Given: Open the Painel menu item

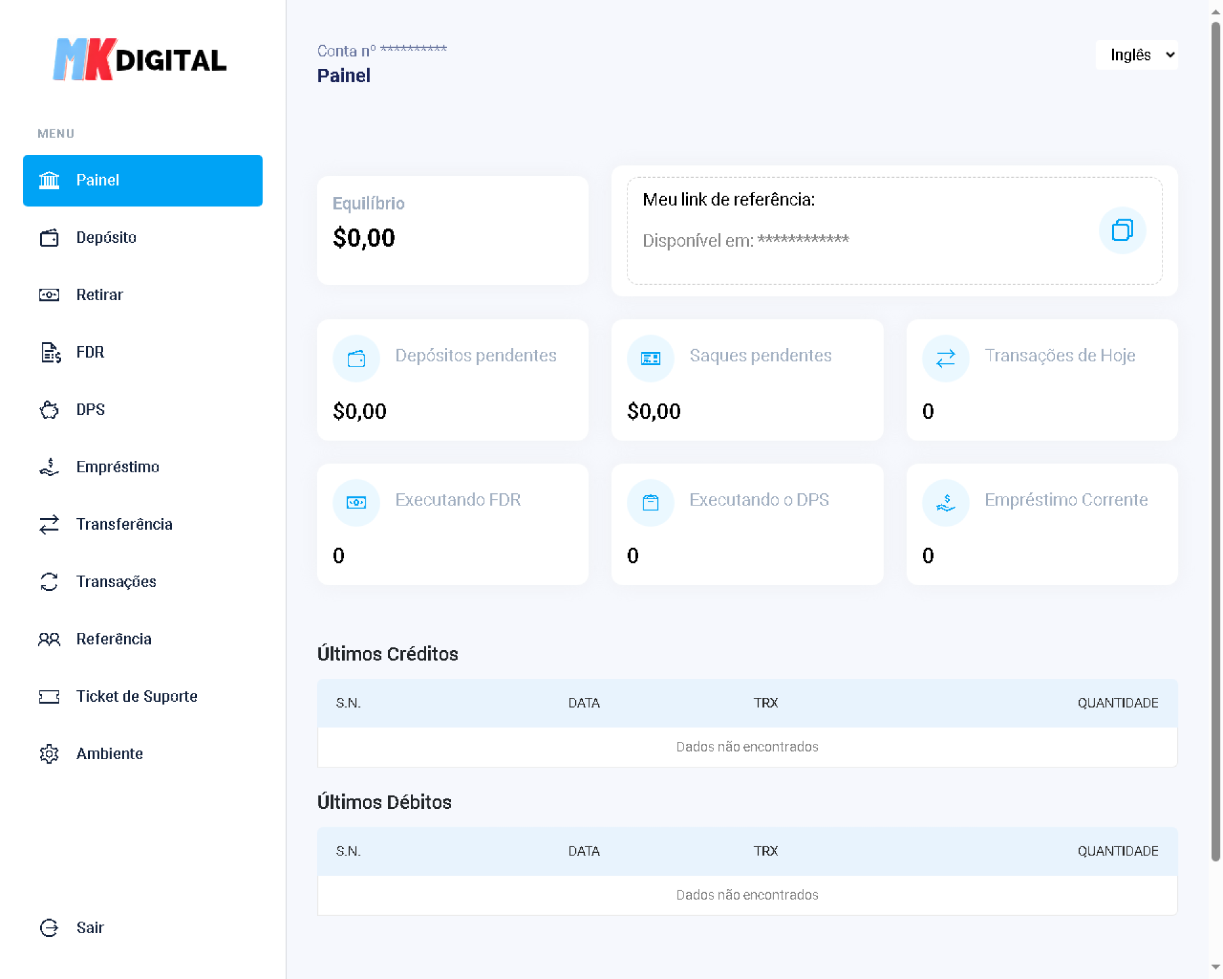Looking at the screenshot, I should 143,180.
